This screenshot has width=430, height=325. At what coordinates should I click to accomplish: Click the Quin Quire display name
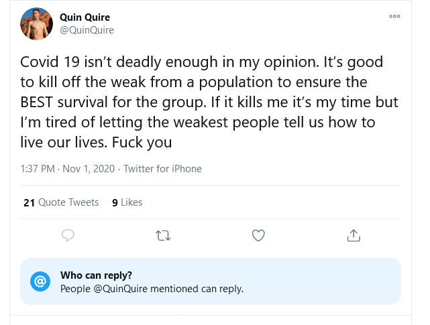click(85, 17)
